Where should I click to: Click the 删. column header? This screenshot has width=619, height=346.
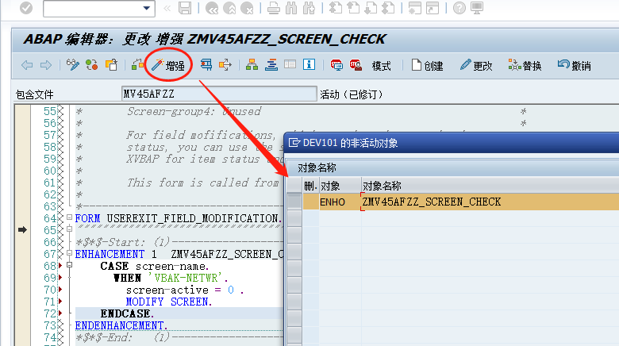310,186
